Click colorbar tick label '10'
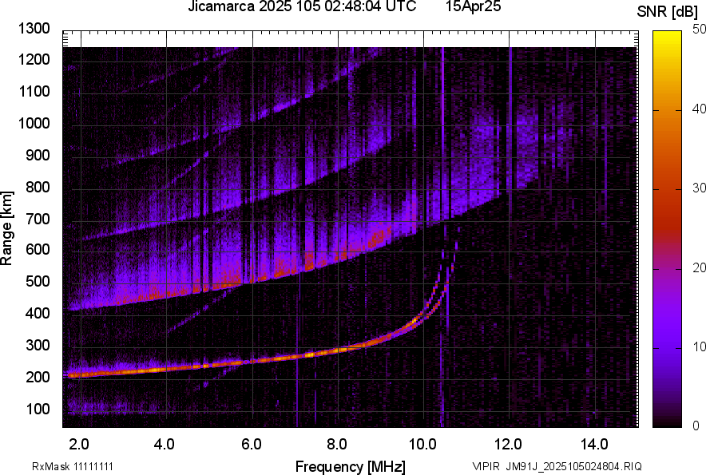Image resolution: width=706 pixels, height=475 pixels. (699, 346)
